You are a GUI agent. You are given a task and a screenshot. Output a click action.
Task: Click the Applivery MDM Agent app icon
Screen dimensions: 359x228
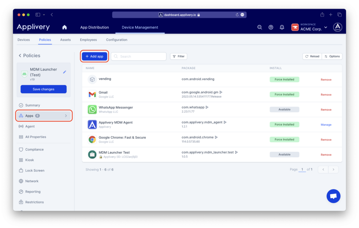92,124
